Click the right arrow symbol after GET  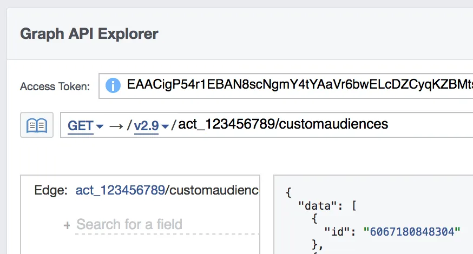(x=116, y=125)
